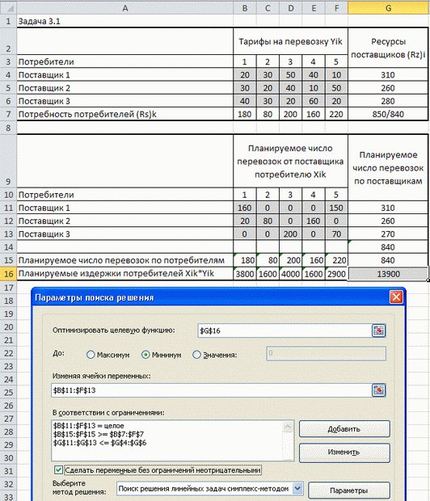Select the Минимум radio button
This screenshot has width=430, height=501.
point(145,355)
